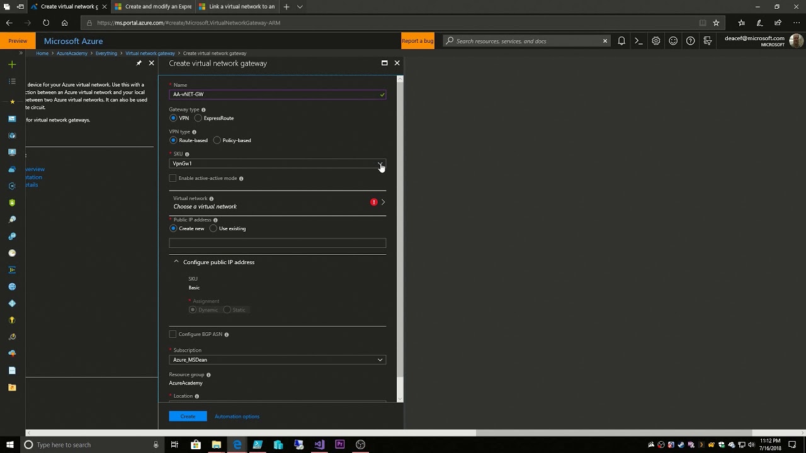
Task: Click info icon for active-active mode
Action: point(241,179)
